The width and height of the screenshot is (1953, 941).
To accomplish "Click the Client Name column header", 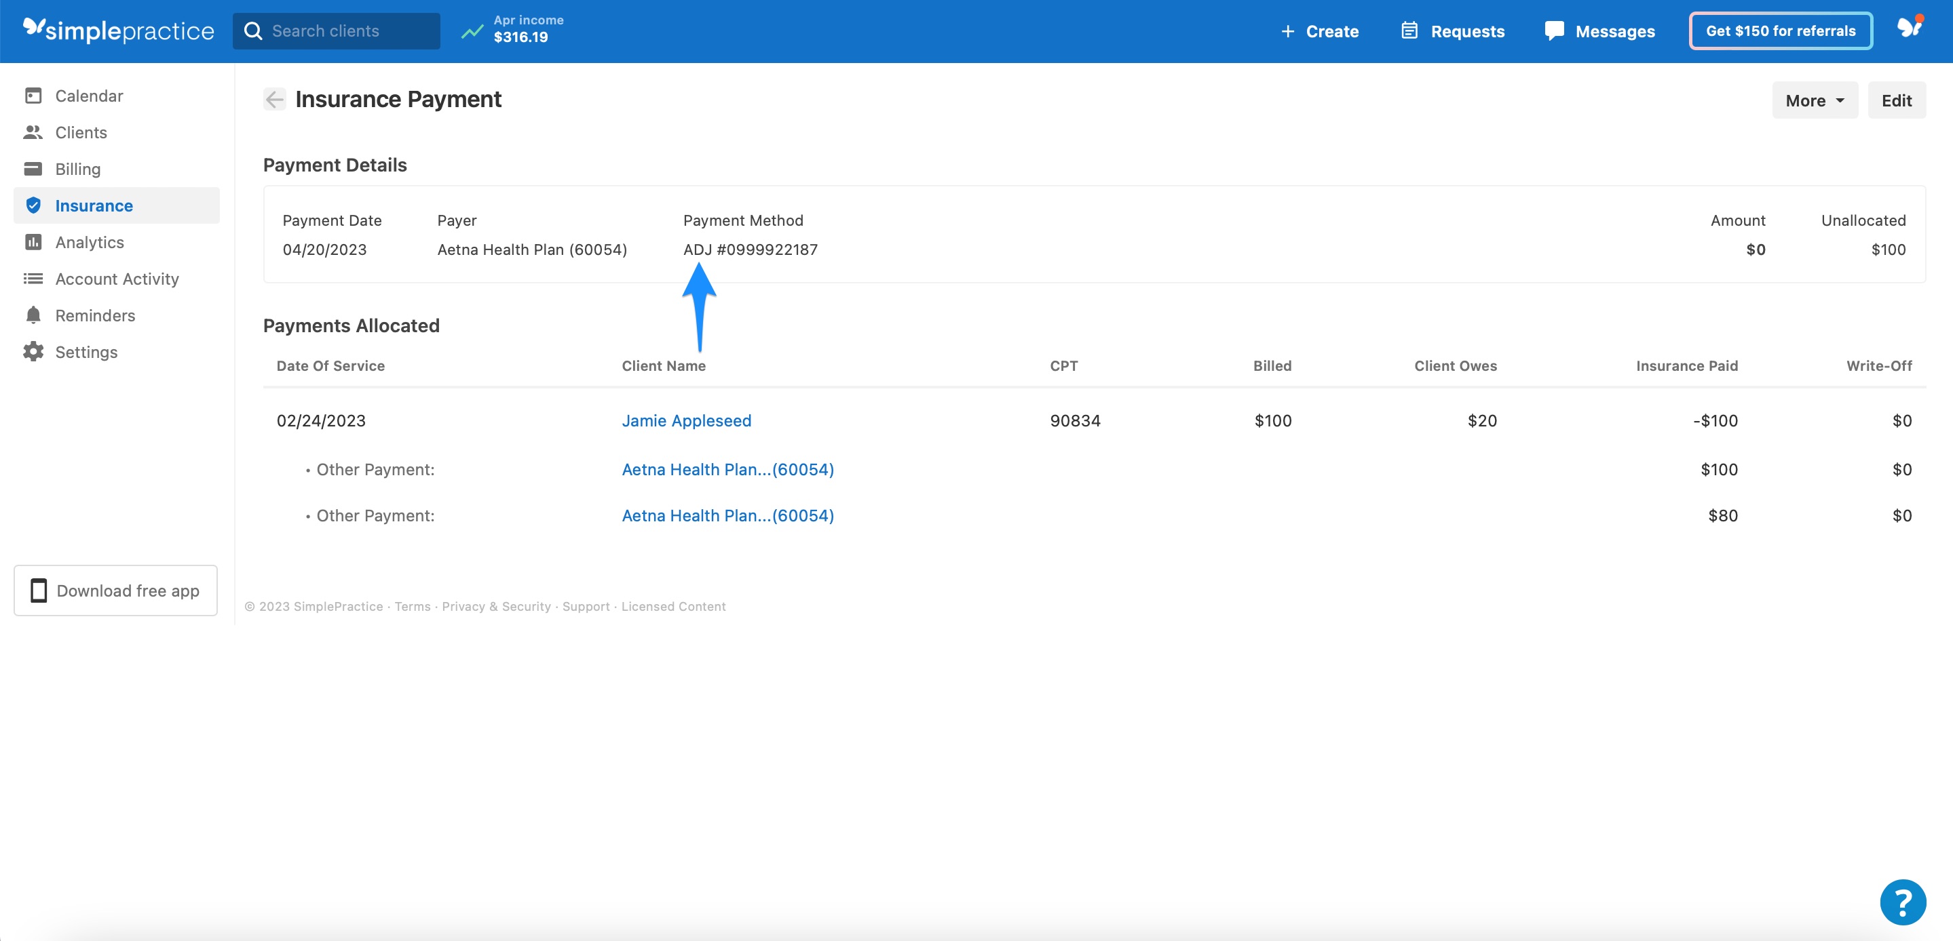I will pos(664,365).
